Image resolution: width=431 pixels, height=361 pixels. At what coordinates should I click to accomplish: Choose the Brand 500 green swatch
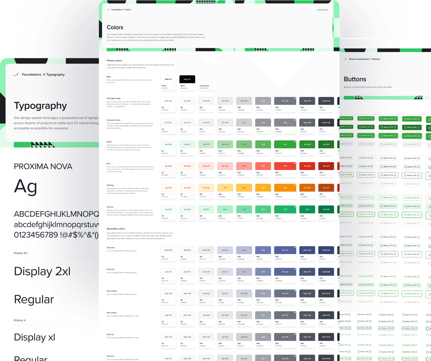point(285,148)
